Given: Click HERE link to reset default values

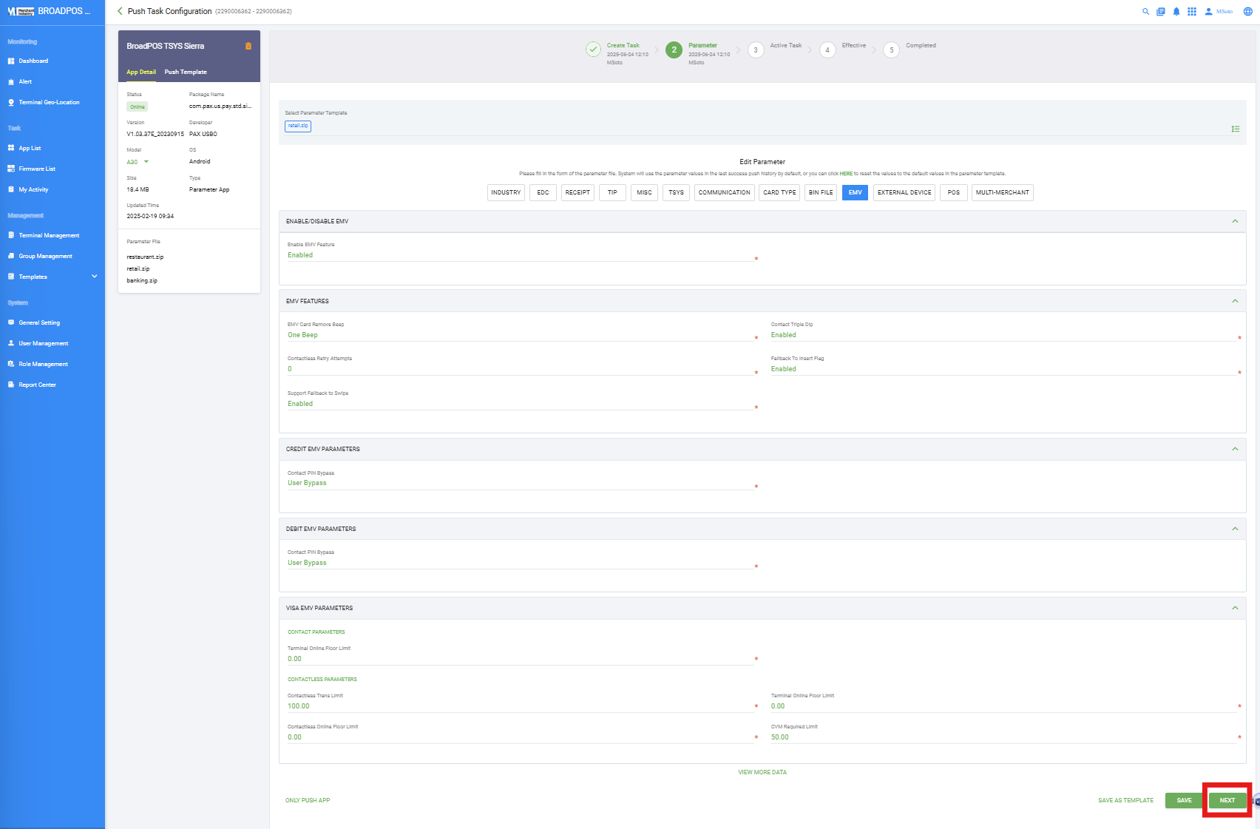Looking at the screenshot, I should tap(846, 174).
